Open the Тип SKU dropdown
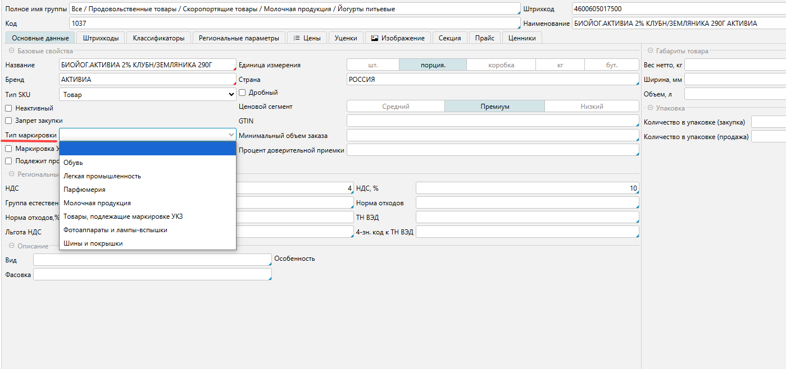 point(147,95)
